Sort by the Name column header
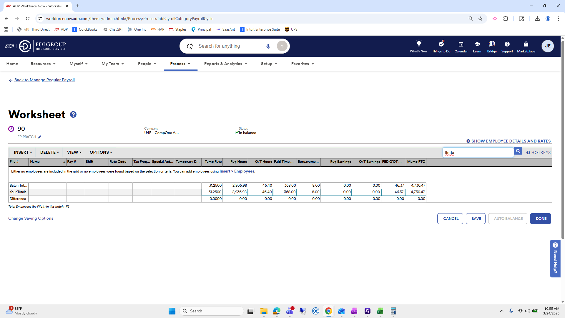This screenshot has width=565, height=318. pos(47,162)
